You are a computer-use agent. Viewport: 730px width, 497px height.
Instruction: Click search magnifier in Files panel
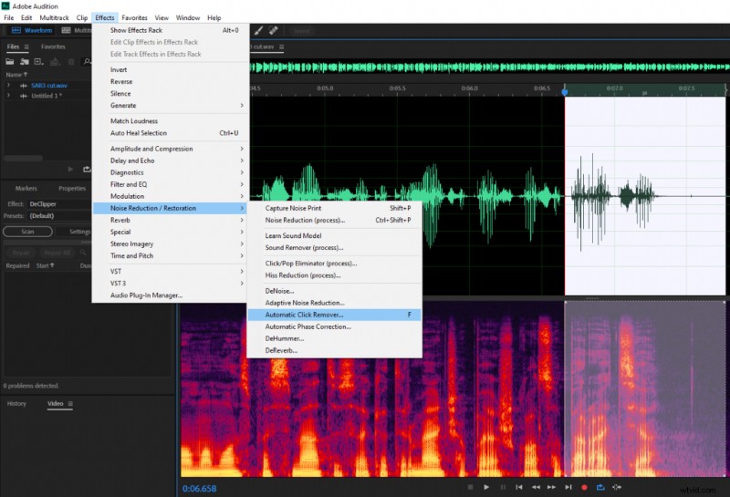point(87,61)
